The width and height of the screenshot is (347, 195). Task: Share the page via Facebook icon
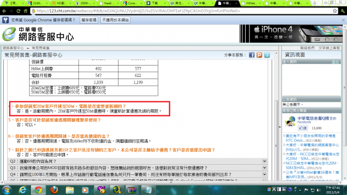[252, 55]
